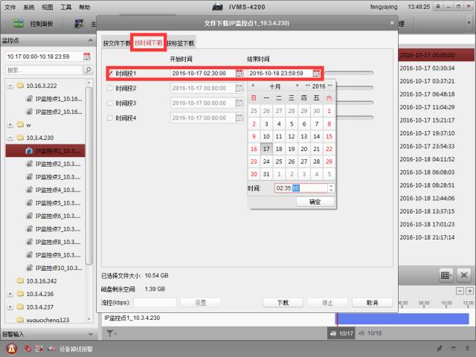Viewport: 476px width, 357px height.
Task: Collapse the 10.3.4.230 device tree node
Action: click(10, 138)
